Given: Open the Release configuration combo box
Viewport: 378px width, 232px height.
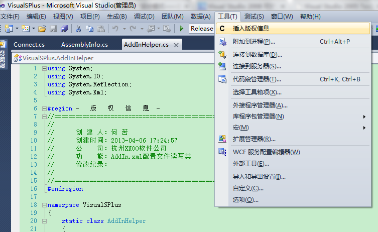Looking at the screenshot, I should pos(202,29).
